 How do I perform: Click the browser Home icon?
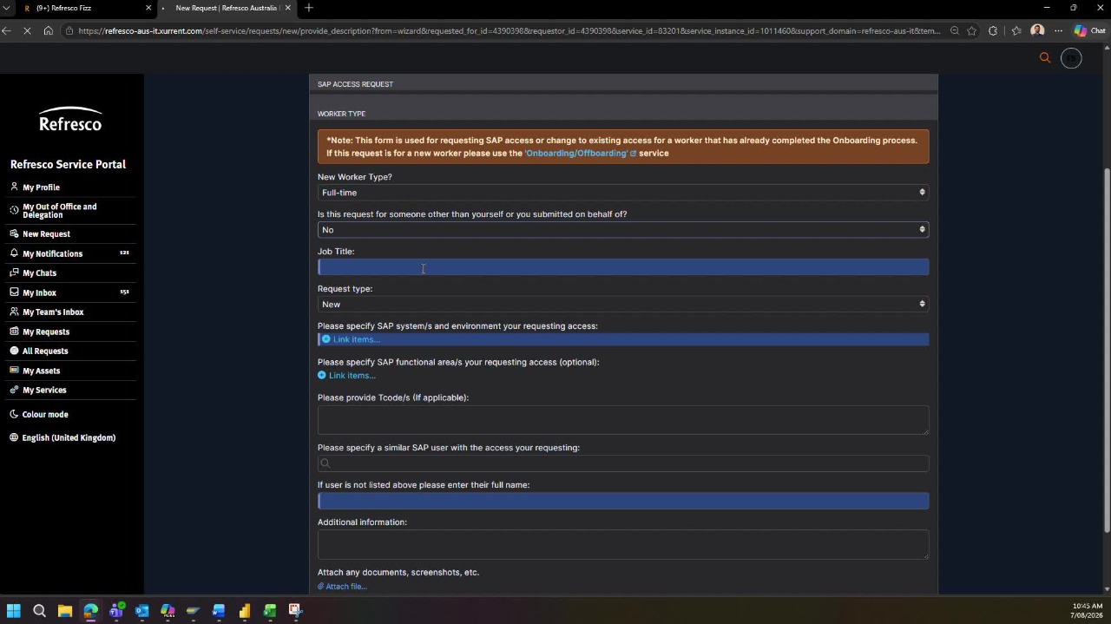click(49, 30)
